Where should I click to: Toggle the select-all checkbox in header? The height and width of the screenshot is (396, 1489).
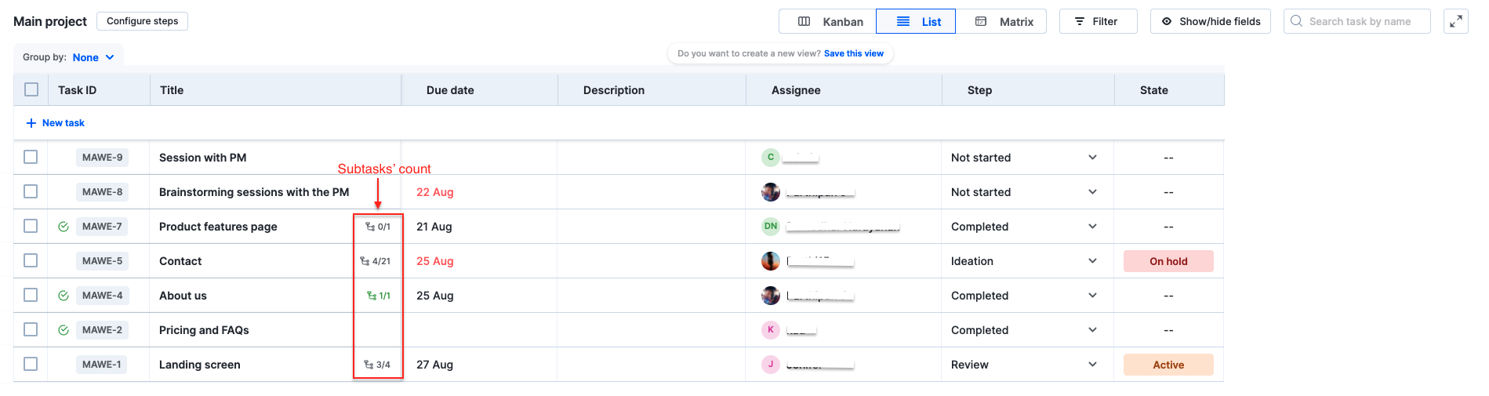pos(31,89)
